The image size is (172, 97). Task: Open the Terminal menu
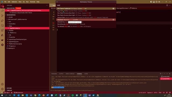[x=33, y=2]
